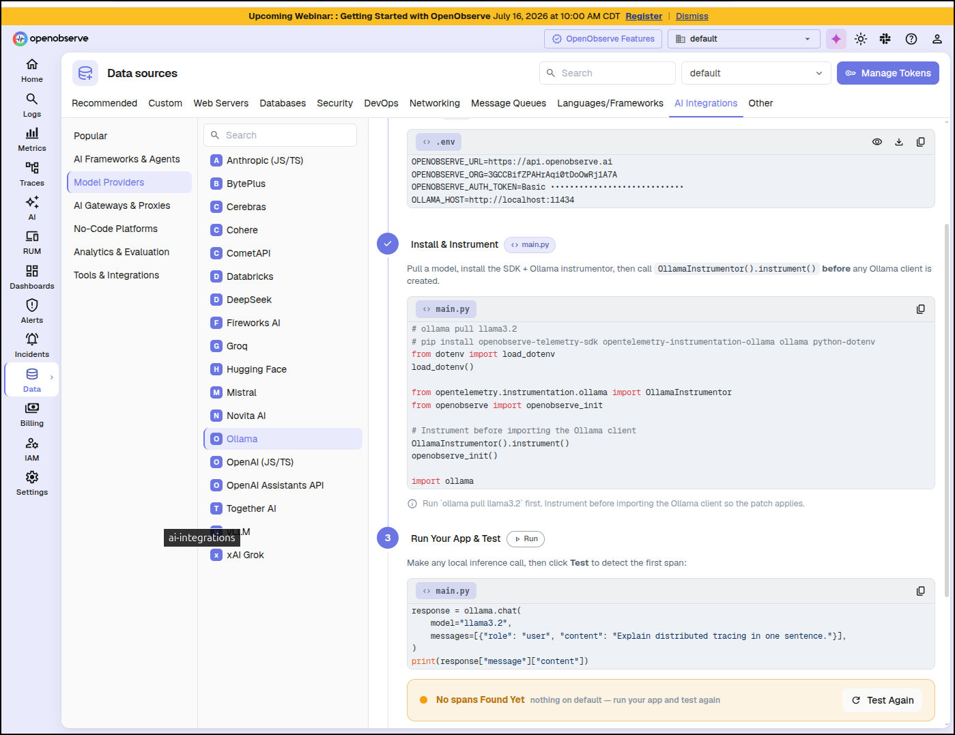
Task: Open the AI assistant sparkle icon
Action: pyautogui.click(x=836, y=39)
